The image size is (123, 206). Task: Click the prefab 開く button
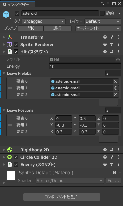[x=31, y=28]
